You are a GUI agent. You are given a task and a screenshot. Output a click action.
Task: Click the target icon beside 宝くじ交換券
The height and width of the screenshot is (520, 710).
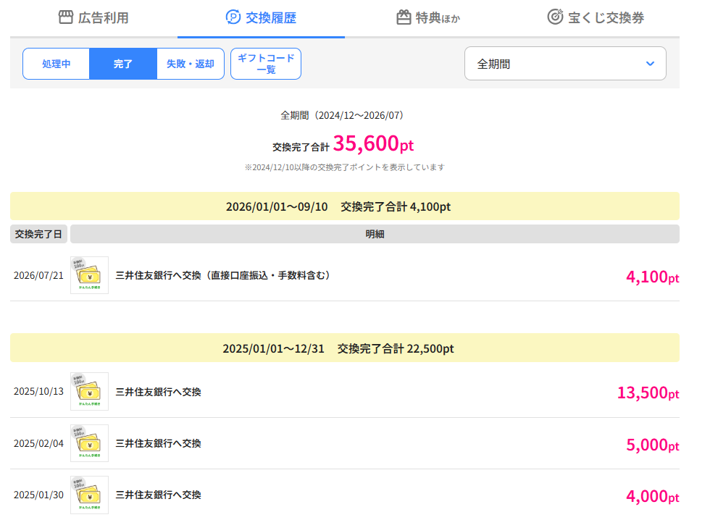point(555,17)
